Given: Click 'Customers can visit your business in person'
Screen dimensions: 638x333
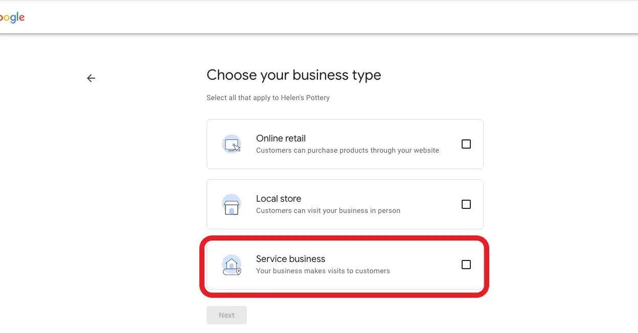Looking at the screenshot, I should [328, 210].
